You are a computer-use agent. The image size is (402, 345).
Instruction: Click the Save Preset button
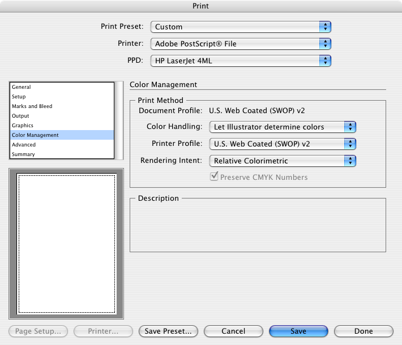168,331
